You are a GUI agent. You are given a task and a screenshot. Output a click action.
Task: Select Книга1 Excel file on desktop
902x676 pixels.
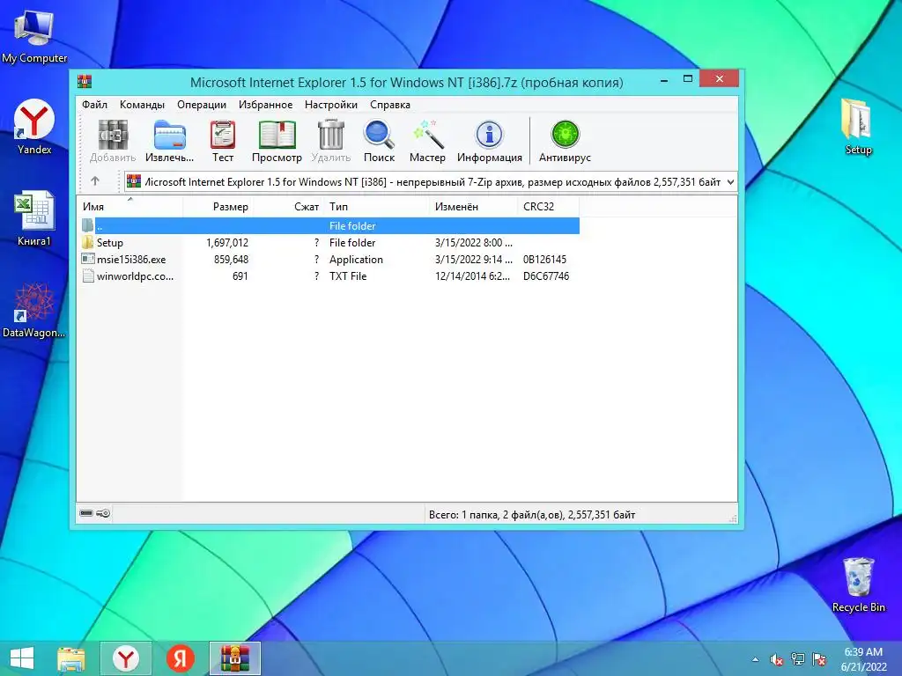(x=34, y=218)
